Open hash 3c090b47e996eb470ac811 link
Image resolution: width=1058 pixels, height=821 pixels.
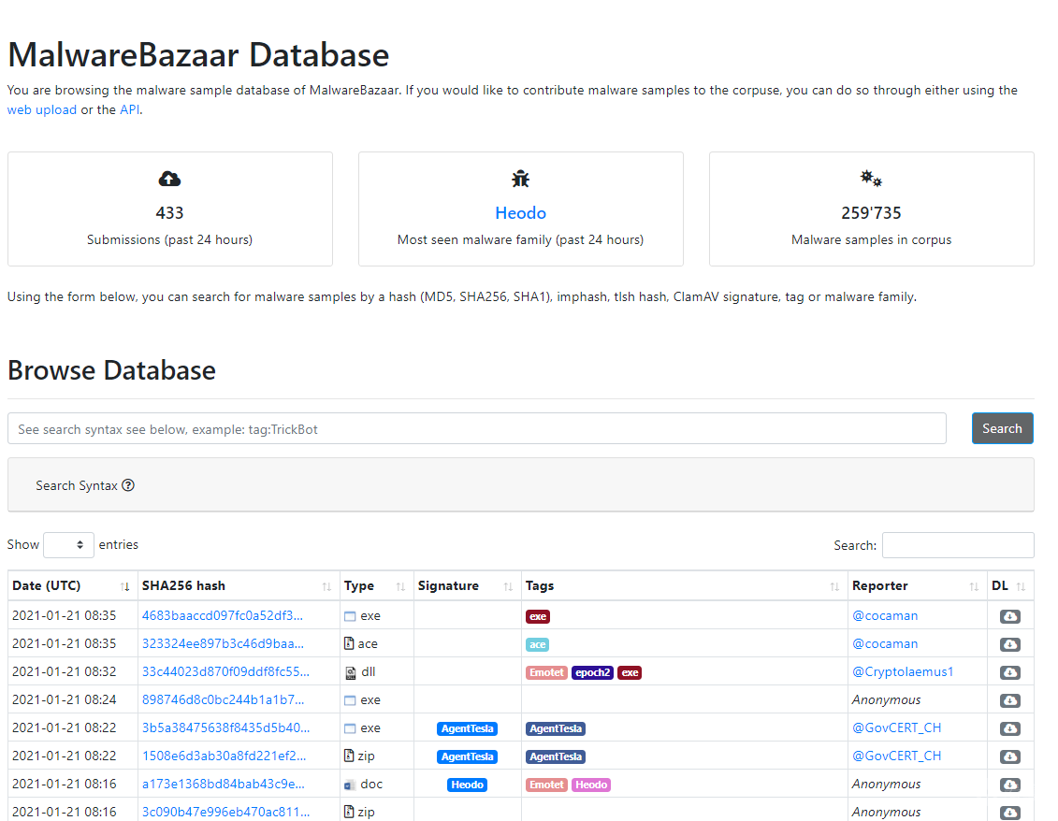(225, 813)
